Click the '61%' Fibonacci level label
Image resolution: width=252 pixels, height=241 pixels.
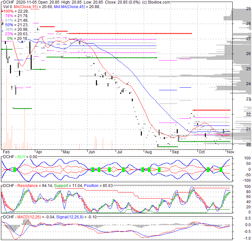(9, 20)
